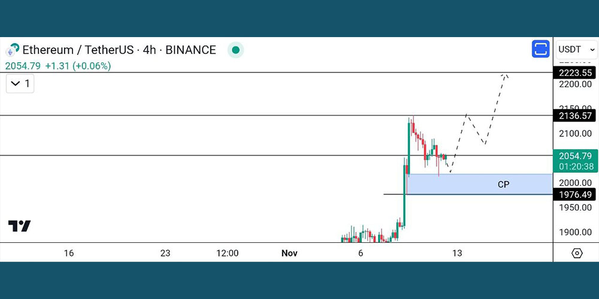Screen dimensions: 599x299
Task: Select the dashed projection arrow tip
Action: pyautogui.click(x=506, y=75)
